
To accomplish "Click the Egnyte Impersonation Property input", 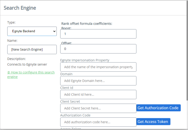I will pyautogui.click(x=98, y=67).
